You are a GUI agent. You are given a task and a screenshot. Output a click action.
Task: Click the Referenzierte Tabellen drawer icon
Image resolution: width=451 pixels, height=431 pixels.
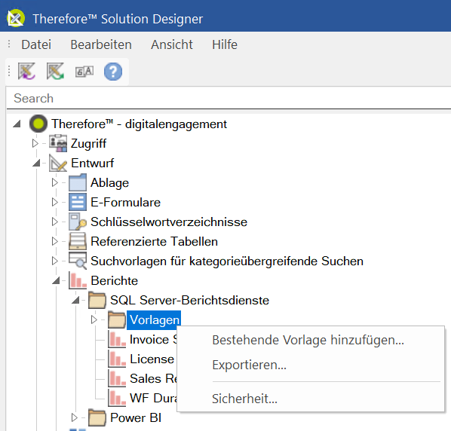[x=78, y=241]
